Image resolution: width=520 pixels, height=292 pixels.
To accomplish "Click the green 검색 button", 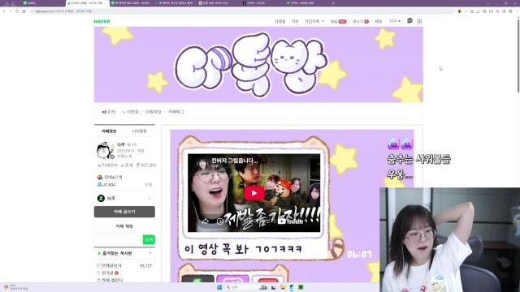I will [149, 240].
